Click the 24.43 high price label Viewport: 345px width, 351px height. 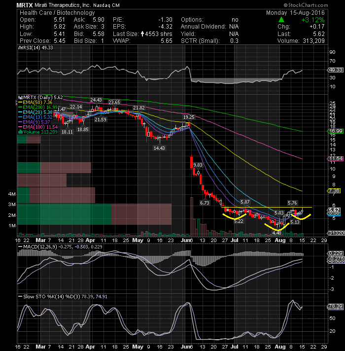96,100
